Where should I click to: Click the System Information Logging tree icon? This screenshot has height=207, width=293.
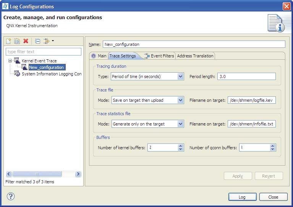click(17, 74)
